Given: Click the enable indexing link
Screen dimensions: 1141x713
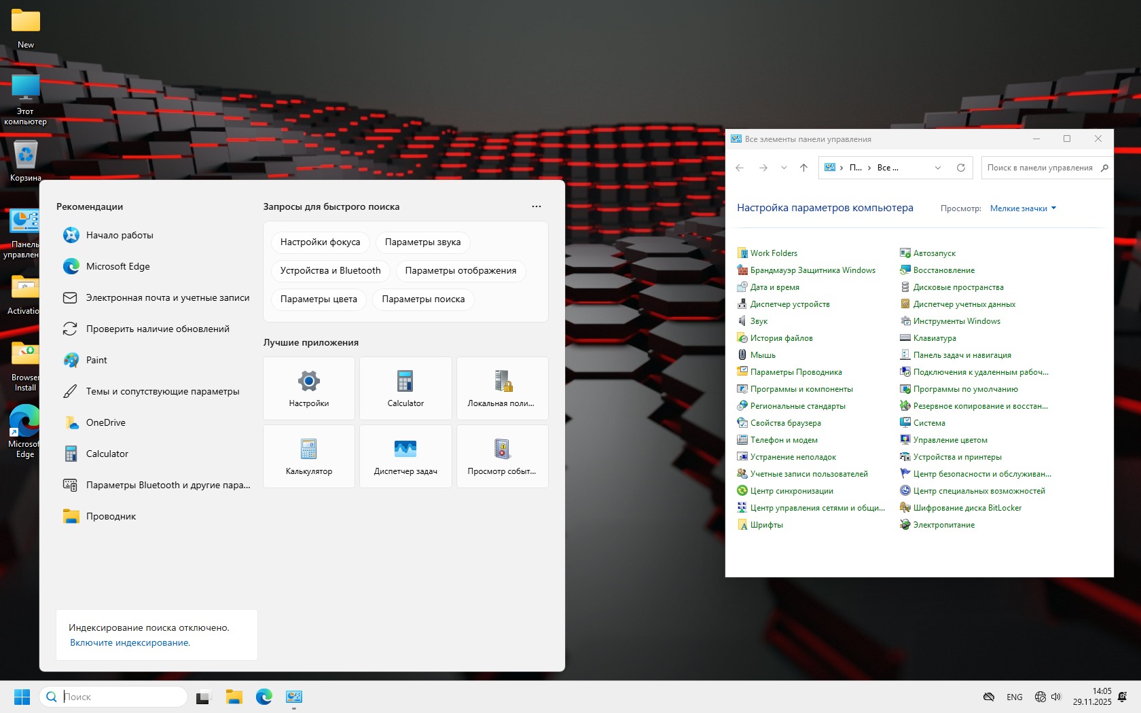Looking at the screenshot, I should [x=130, y=642].
